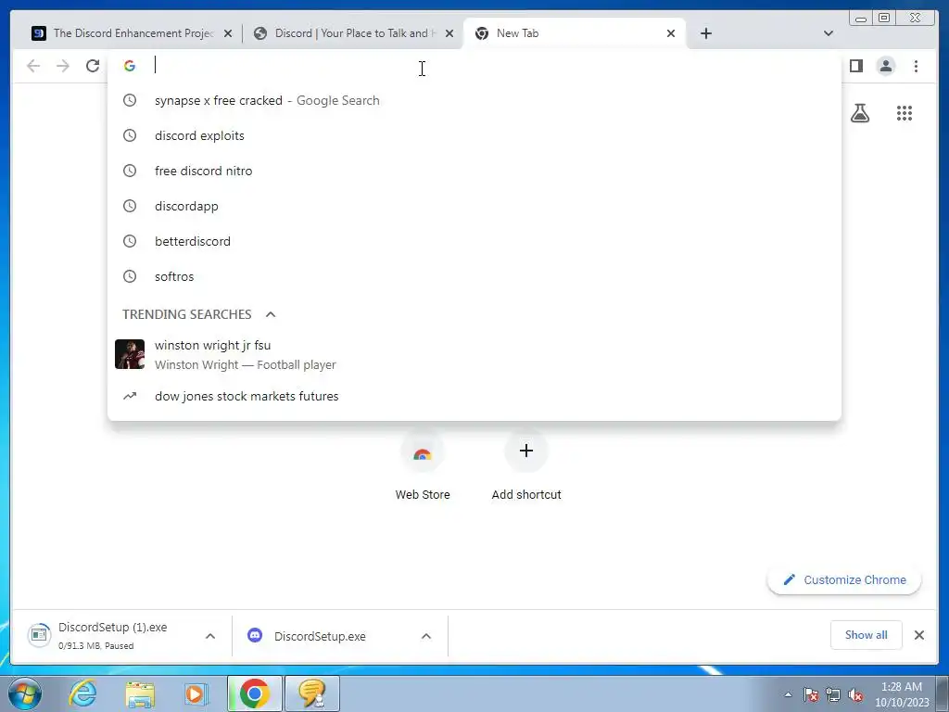Viewport: 949px width, 712px height.
Task: Click the DiscordSetup.exe download icon
Action: tap(255, 635)
